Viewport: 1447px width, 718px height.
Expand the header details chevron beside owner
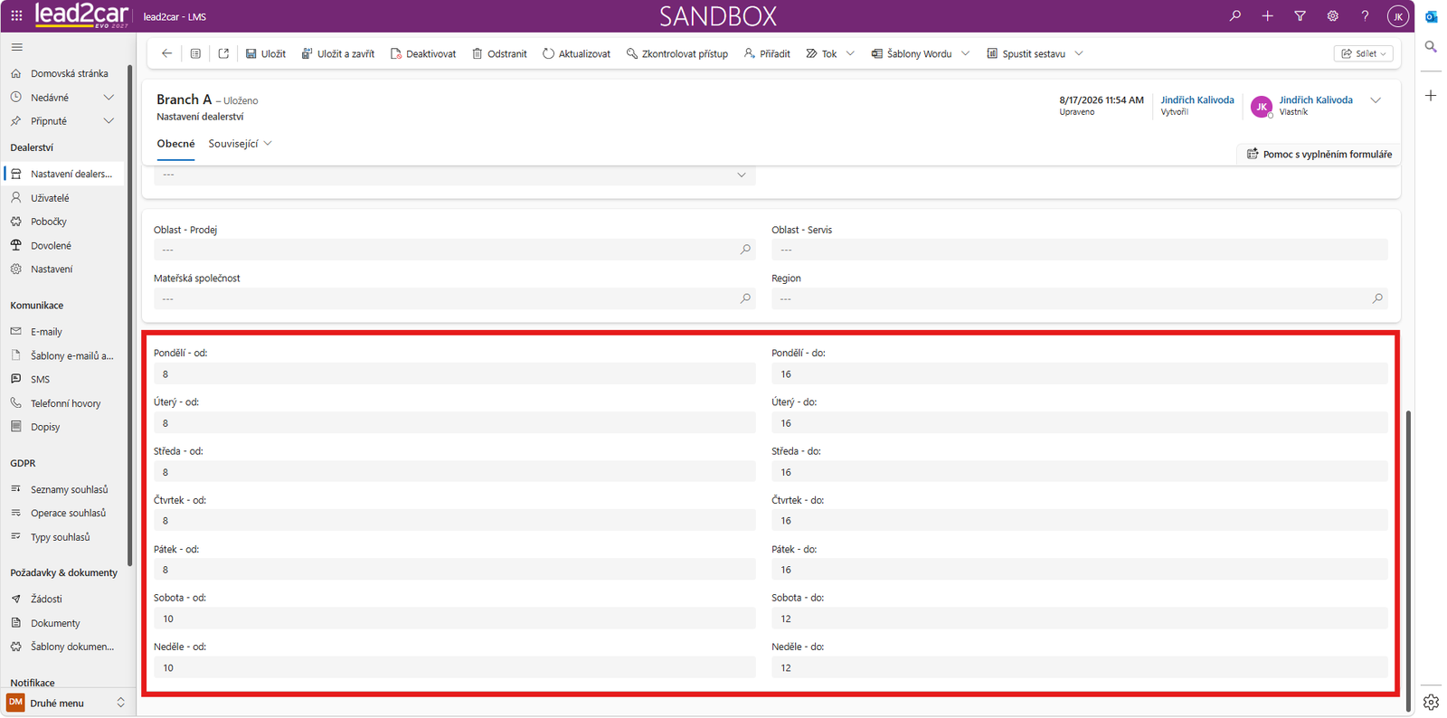(x=1376, y=100)
